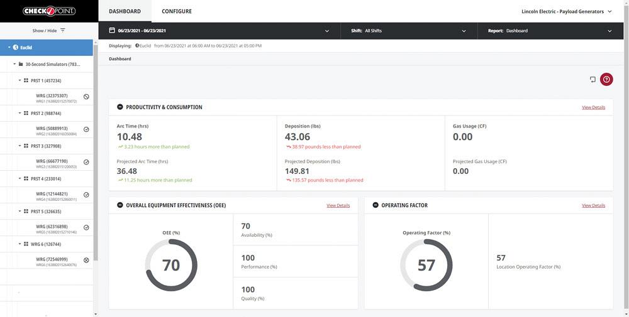Click the red help question mark icon
The height and width of the screenshot is (317, 629).
click(x=606, y=79)
